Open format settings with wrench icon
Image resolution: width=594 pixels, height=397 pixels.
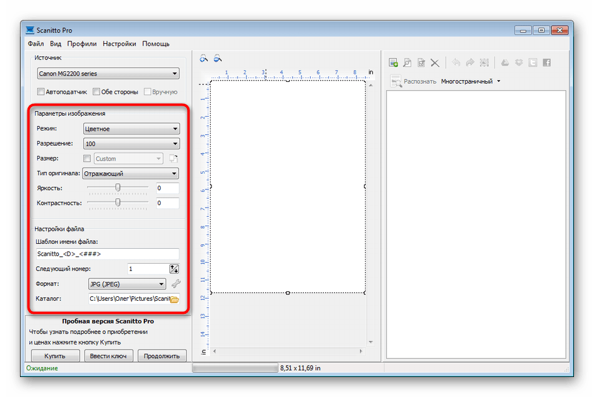point(175,284)
